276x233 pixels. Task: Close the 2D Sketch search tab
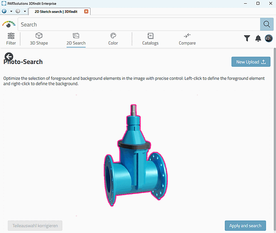coord(86,11)
